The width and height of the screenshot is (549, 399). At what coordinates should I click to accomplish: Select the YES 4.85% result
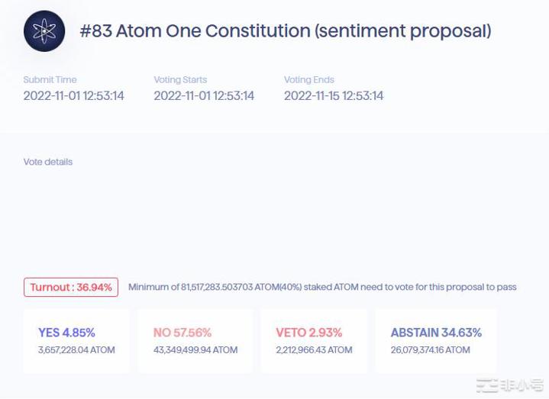point(66,333)
